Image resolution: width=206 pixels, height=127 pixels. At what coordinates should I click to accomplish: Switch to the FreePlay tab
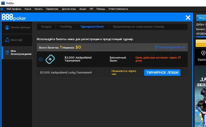point(66,27)
